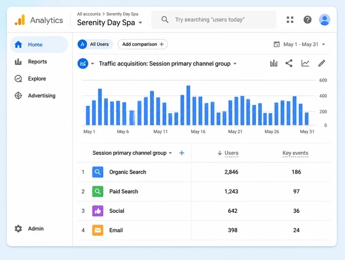Click the Email envelope icon
The image size is (345, 260).
(98, 230)
